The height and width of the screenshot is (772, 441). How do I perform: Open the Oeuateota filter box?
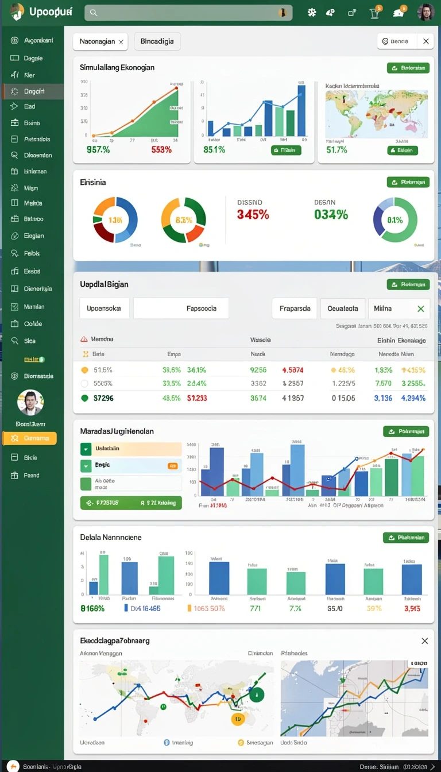[x=343, y=308]
